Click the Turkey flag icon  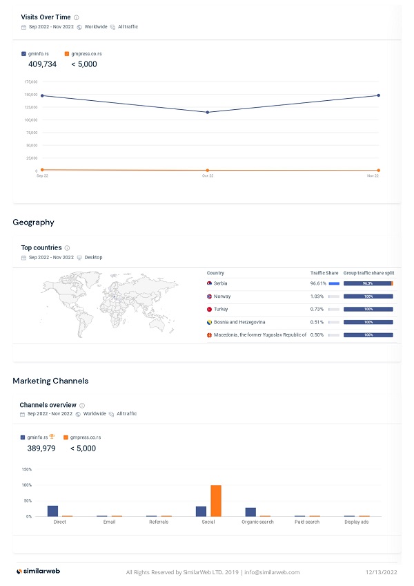(210, 309)
